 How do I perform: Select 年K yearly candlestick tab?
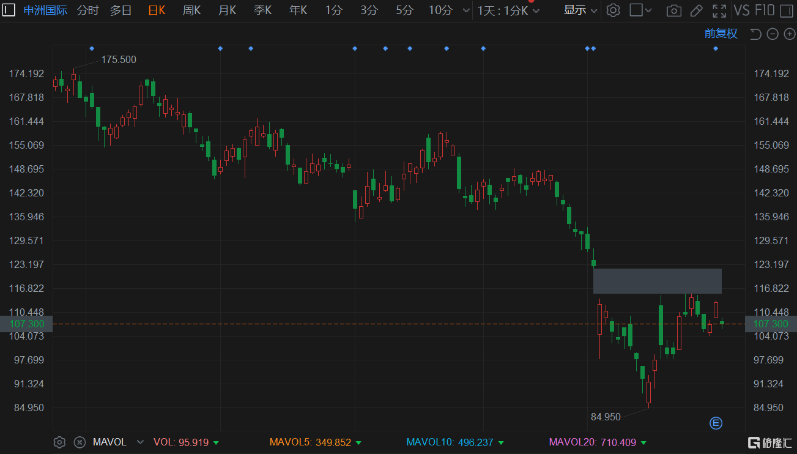point(298,10)
